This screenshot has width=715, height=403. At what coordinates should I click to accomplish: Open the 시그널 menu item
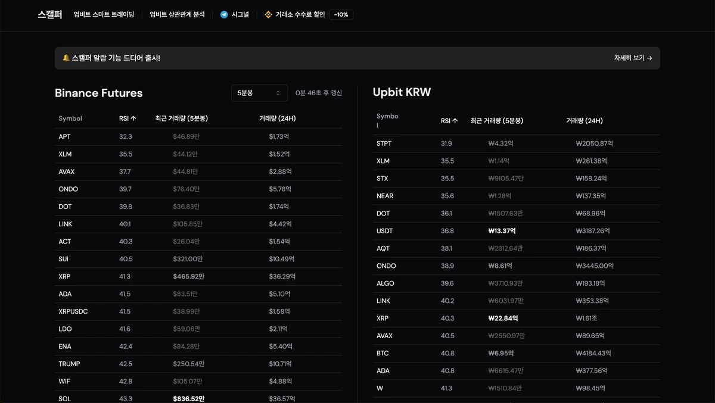coord(240,14)
